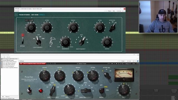
Task: Turn the LOW FREQUENCY CPS selector on PuigTec
Action: 53,91
